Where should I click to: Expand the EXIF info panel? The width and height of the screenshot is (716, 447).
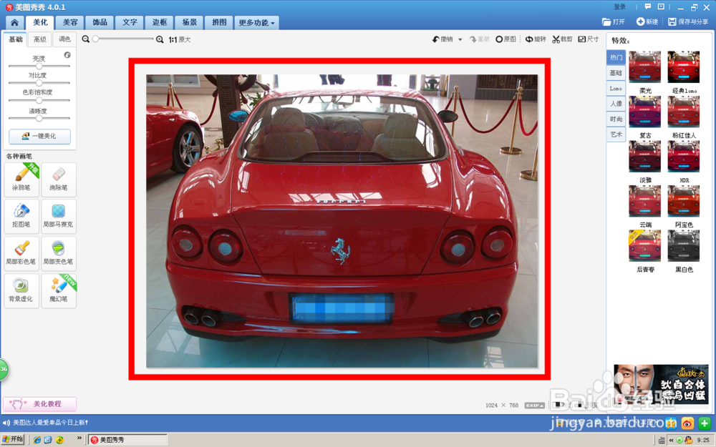(x=534, y=405)
